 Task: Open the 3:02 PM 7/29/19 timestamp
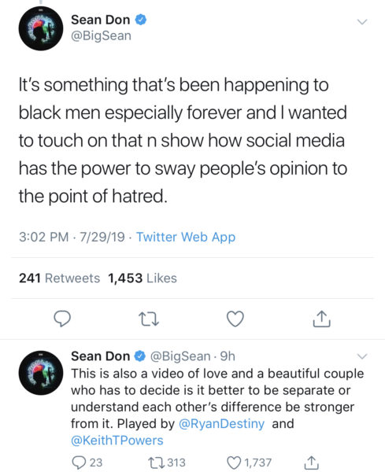(72, 237)
